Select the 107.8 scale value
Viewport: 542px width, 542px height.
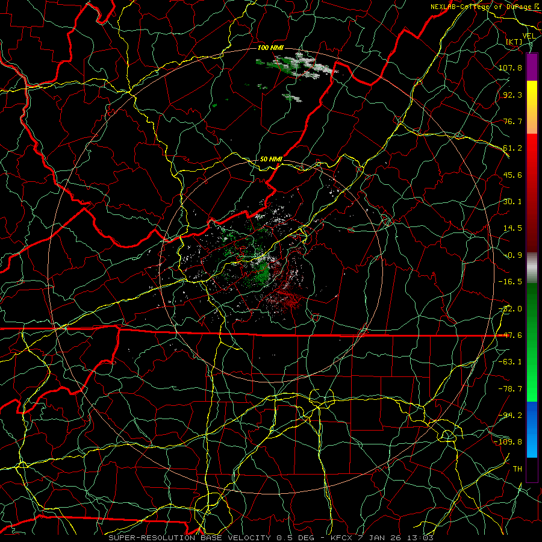click(x=510, y=67)
